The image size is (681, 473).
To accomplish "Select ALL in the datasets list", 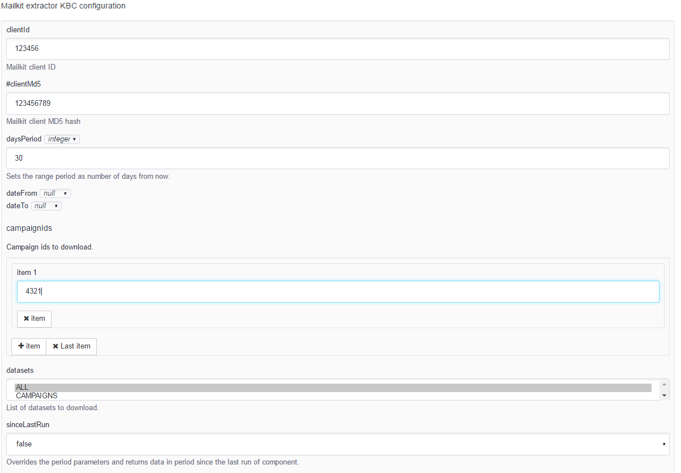I will click(x=333, y=388).
